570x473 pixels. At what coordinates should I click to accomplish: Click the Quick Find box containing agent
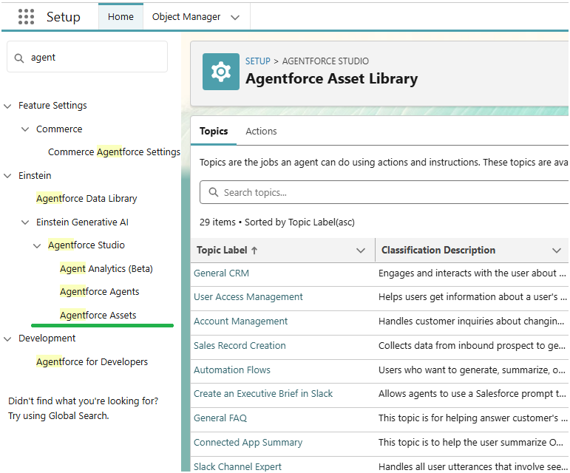[x=87, y=57]
